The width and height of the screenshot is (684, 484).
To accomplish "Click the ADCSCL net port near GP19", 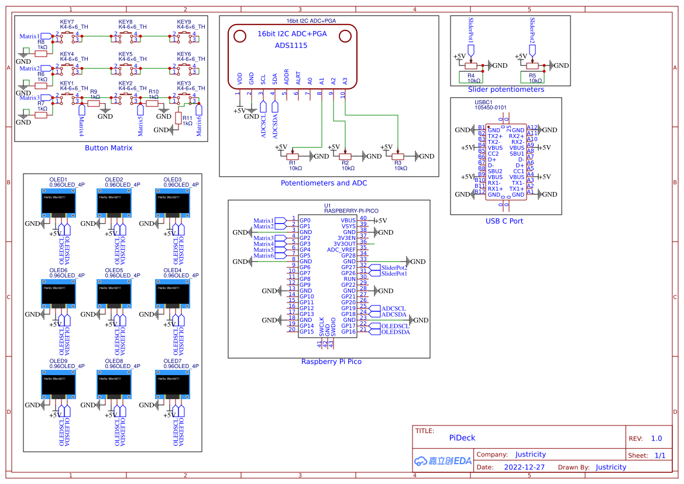I will coord(393,308).
